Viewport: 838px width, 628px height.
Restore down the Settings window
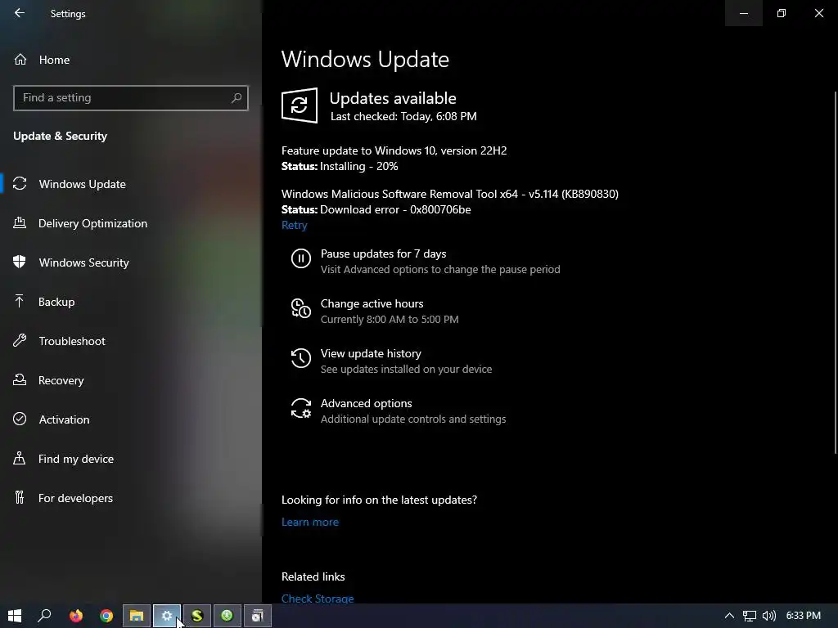pos(782,13)
